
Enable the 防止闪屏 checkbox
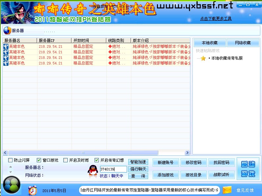click(11, 160)
